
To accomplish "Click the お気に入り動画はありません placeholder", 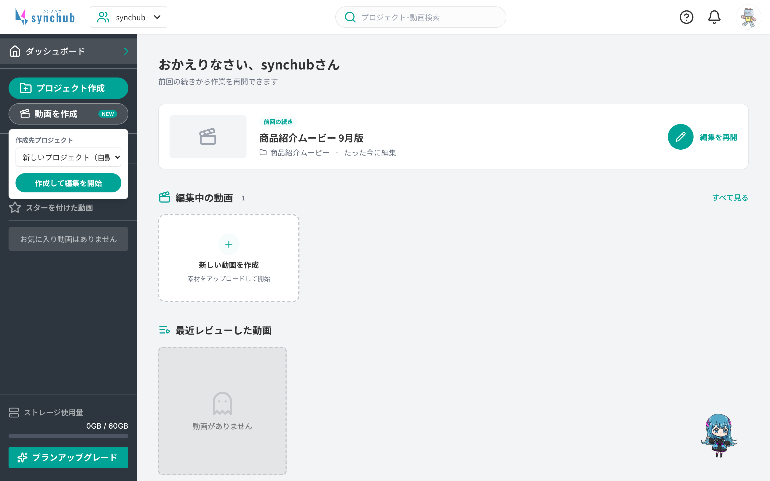I will 68,239.
